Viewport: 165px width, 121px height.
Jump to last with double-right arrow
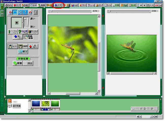point(156,117)
